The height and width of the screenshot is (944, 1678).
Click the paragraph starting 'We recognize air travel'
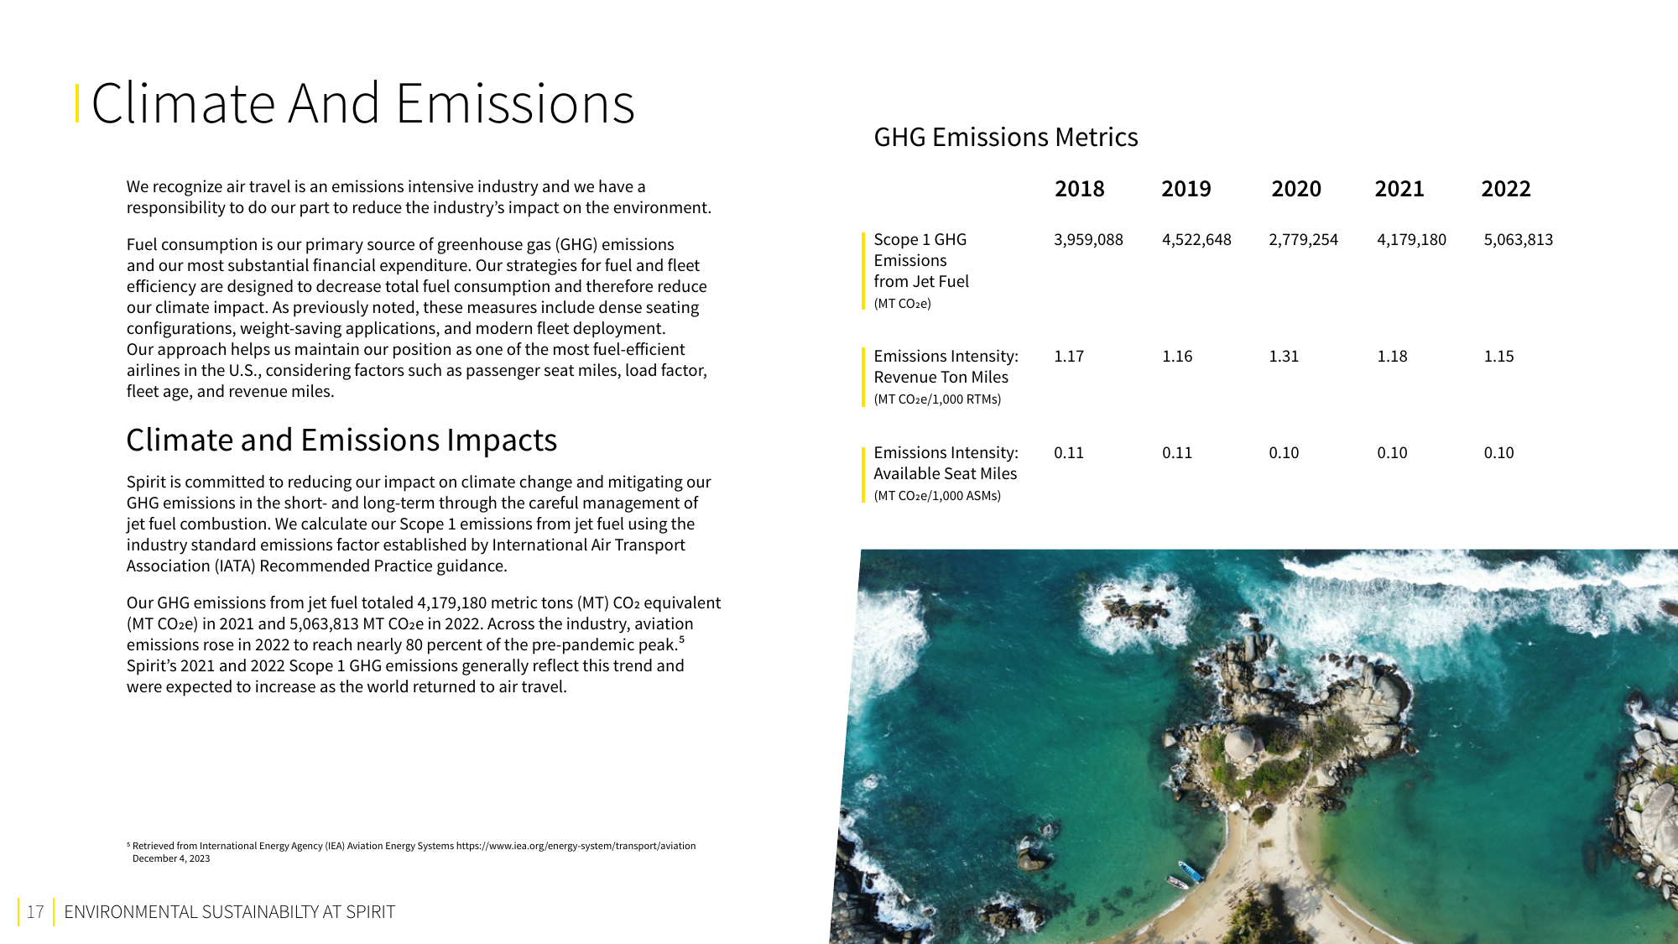pos(419,197)
